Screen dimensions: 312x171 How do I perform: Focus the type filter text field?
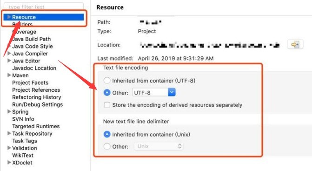[44, 7]
